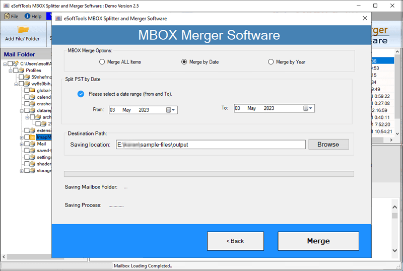Open the Help menu
Viewport: 403px width, 271px height.
pyautogui.click(x=33, y=16)
